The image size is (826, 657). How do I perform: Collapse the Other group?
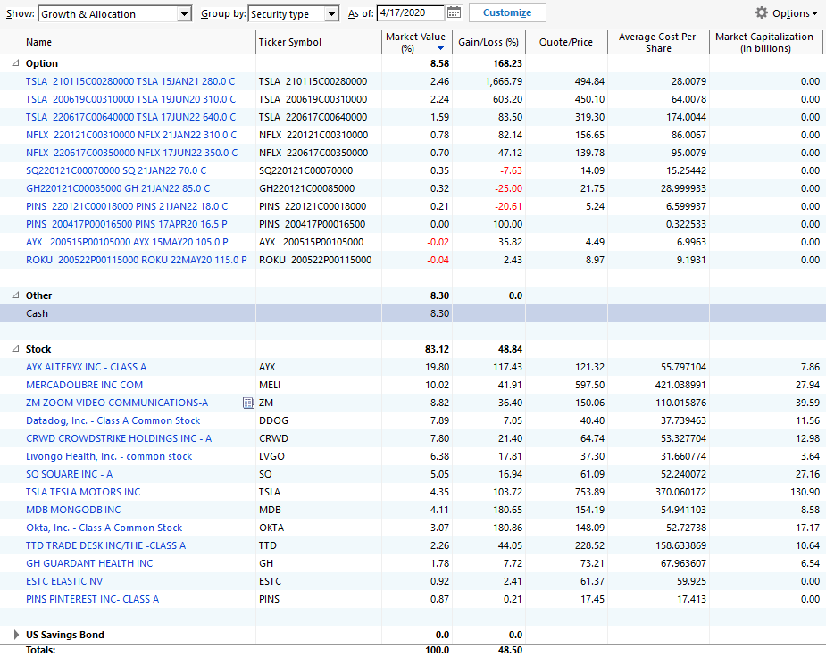point(16,295)
